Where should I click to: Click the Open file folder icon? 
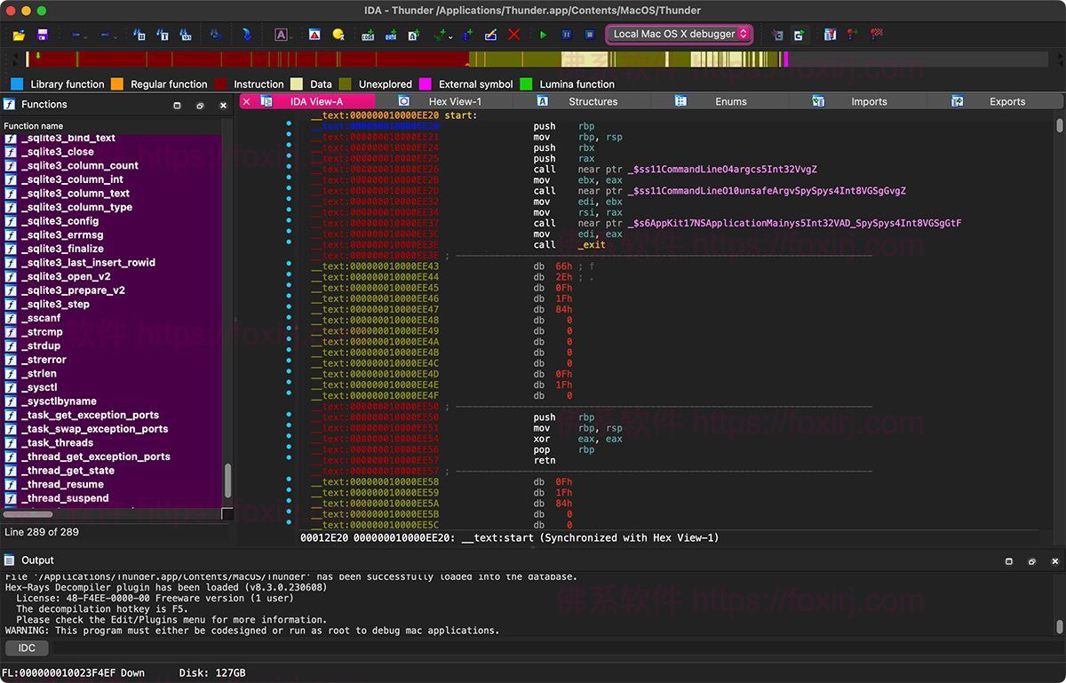click(x=19, y=35)
